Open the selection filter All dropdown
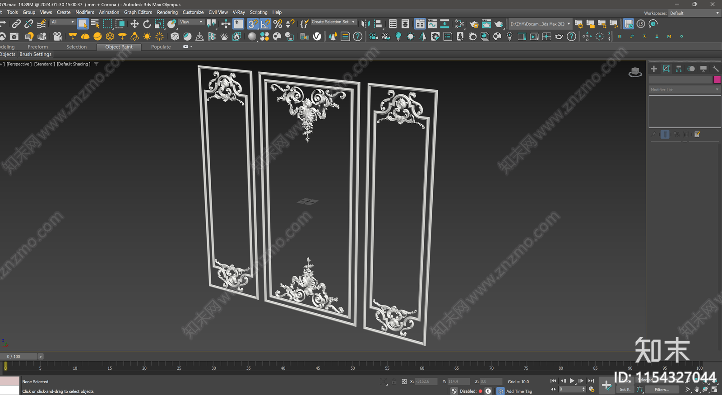The height and width of the screenshot is (395, 722). [x=63, y=22]
